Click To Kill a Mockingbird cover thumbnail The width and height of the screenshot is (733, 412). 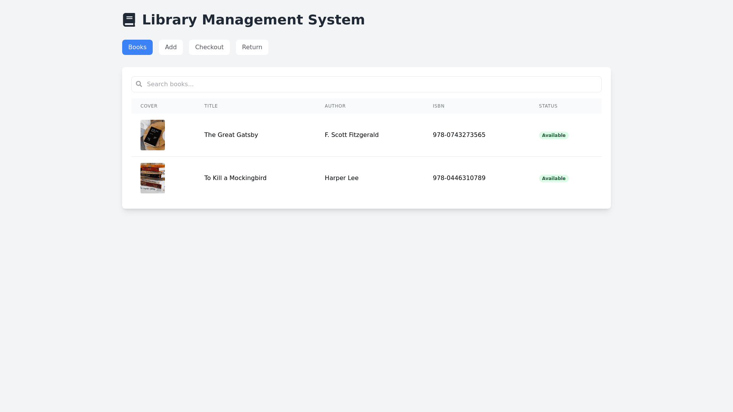(153, 178)
